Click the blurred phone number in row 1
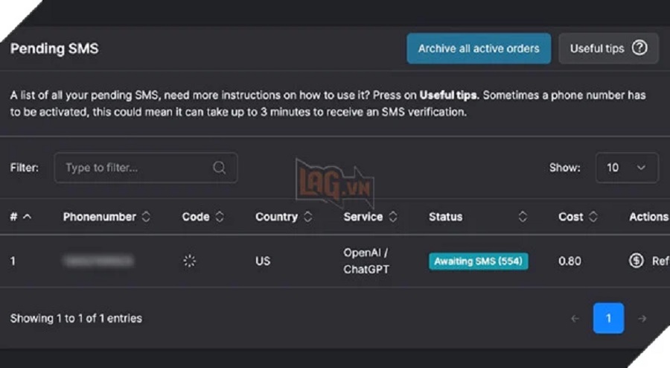This screenshot has height=368, width=670. (98, 261)
